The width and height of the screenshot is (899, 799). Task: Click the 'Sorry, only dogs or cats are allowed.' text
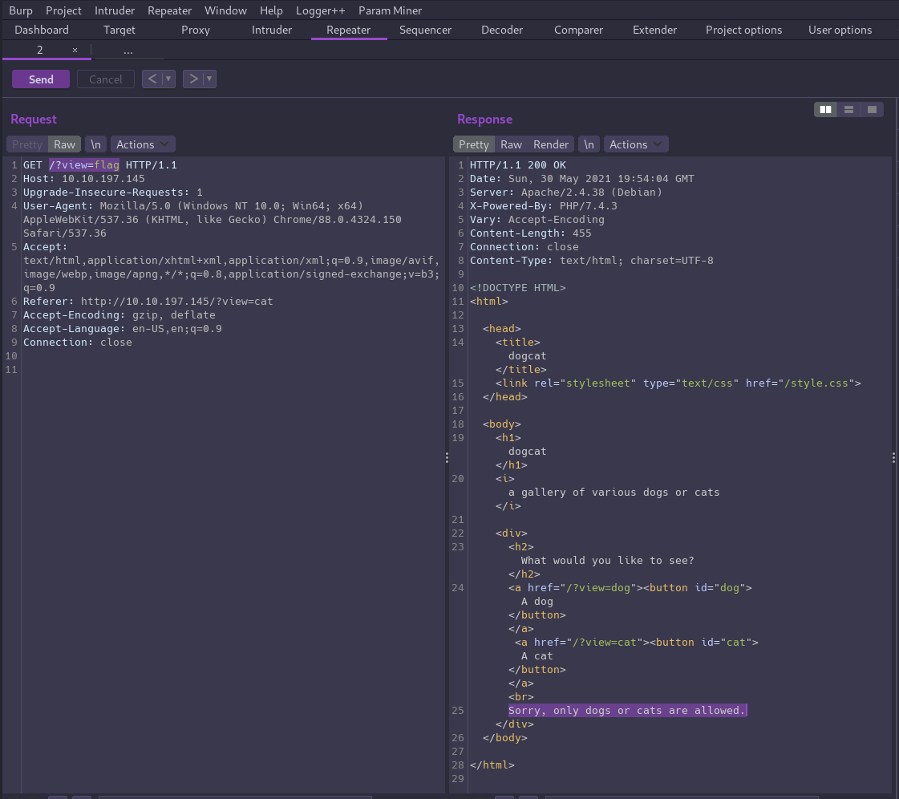click(x=627, y=711)
